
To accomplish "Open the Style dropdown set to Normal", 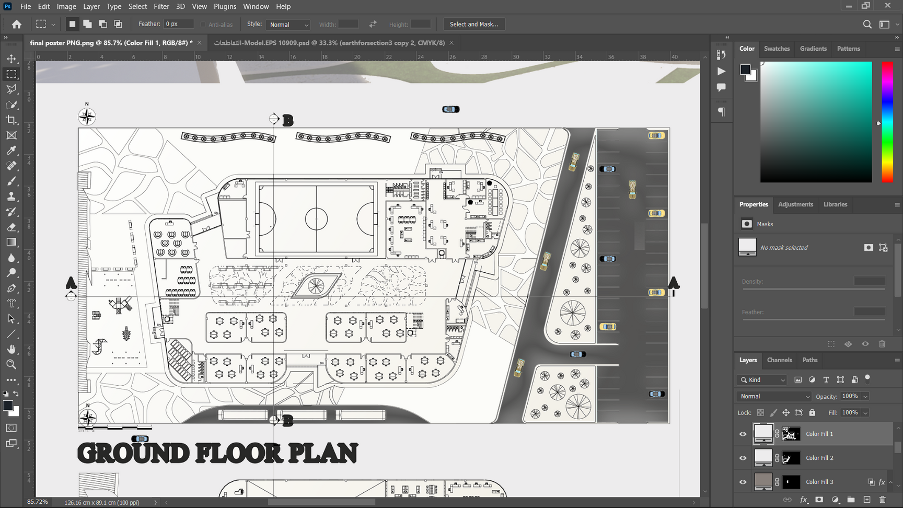I will [x=288, y=25].
